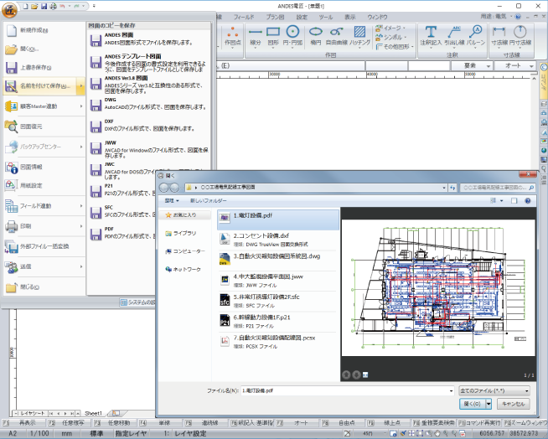Open 用紙設定 from the application menu
The width and height of the screenshot is (548, 439).
coord(44,185)
